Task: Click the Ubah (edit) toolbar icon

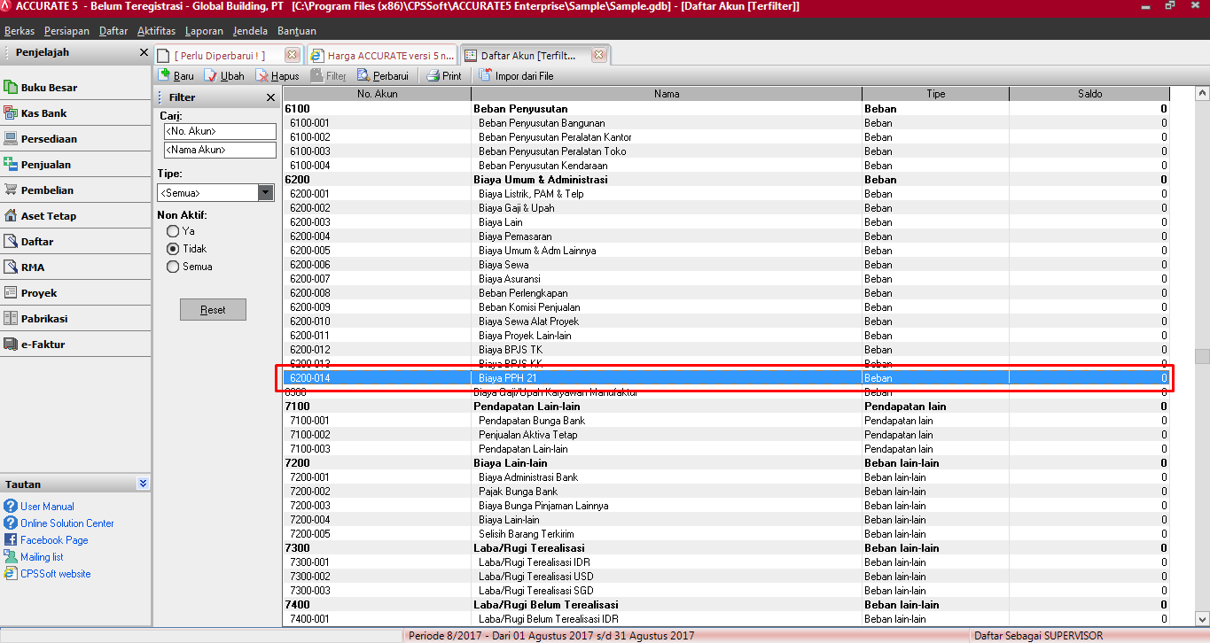Action: point(211,75)
